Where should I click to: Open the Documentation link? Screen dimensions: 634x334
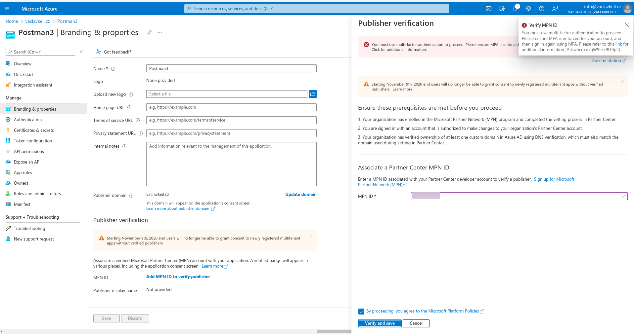[x=609, y=61]
